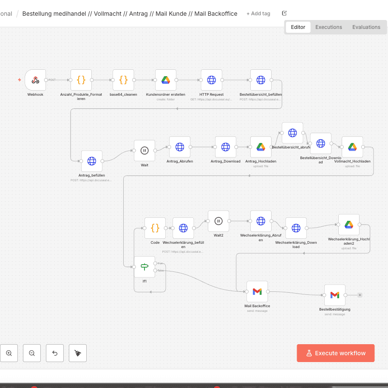Select the If1 conditional node

[144, 267]
